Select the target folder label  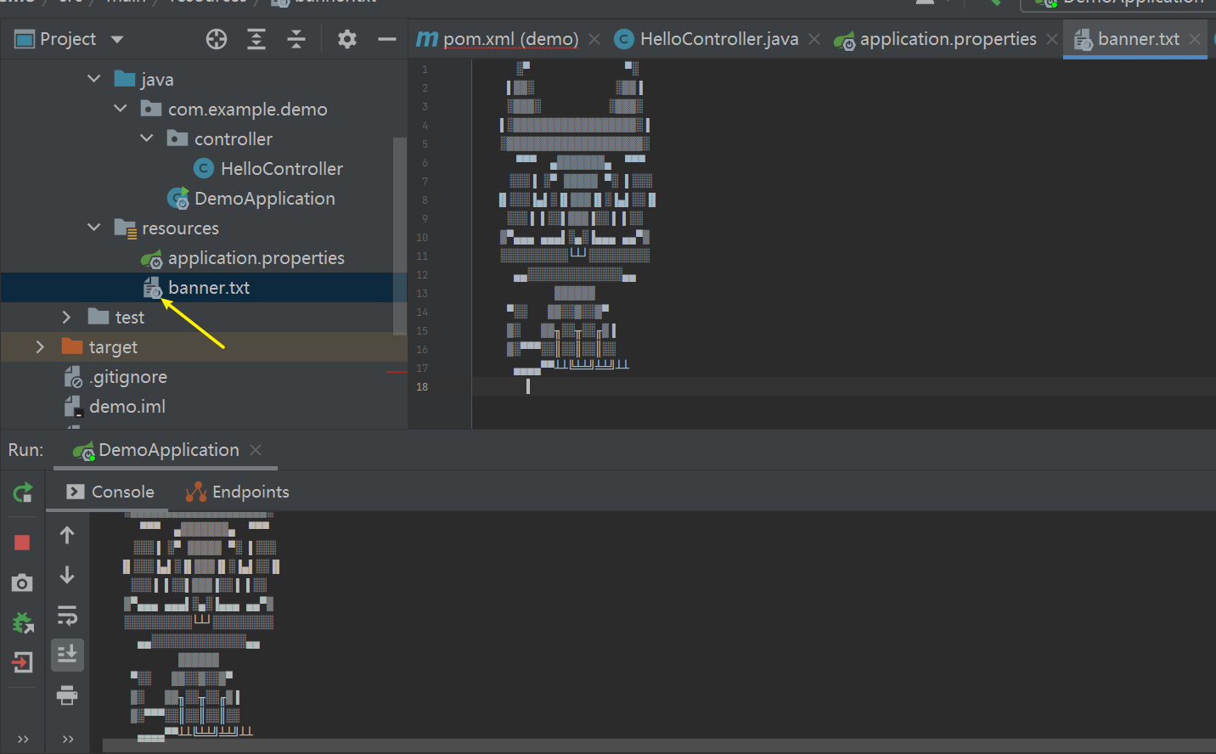[x=113, y=347]
